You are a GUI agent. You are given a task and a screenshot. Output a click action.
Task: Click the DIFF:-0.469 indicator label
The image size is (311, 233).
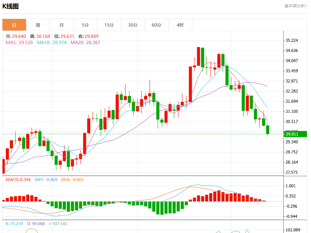pos(46,180)
